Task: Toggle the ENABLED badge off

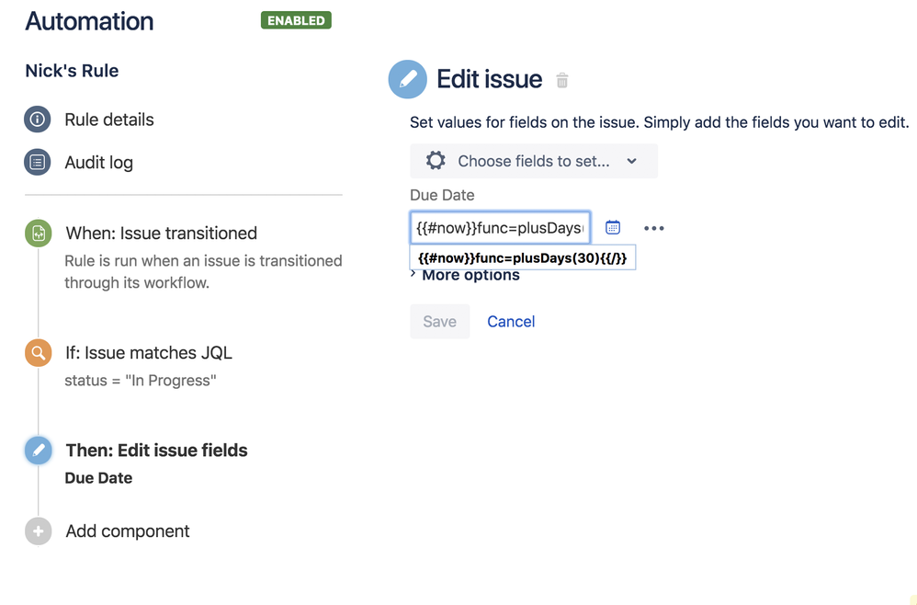Action: click(x=296, y=19)
